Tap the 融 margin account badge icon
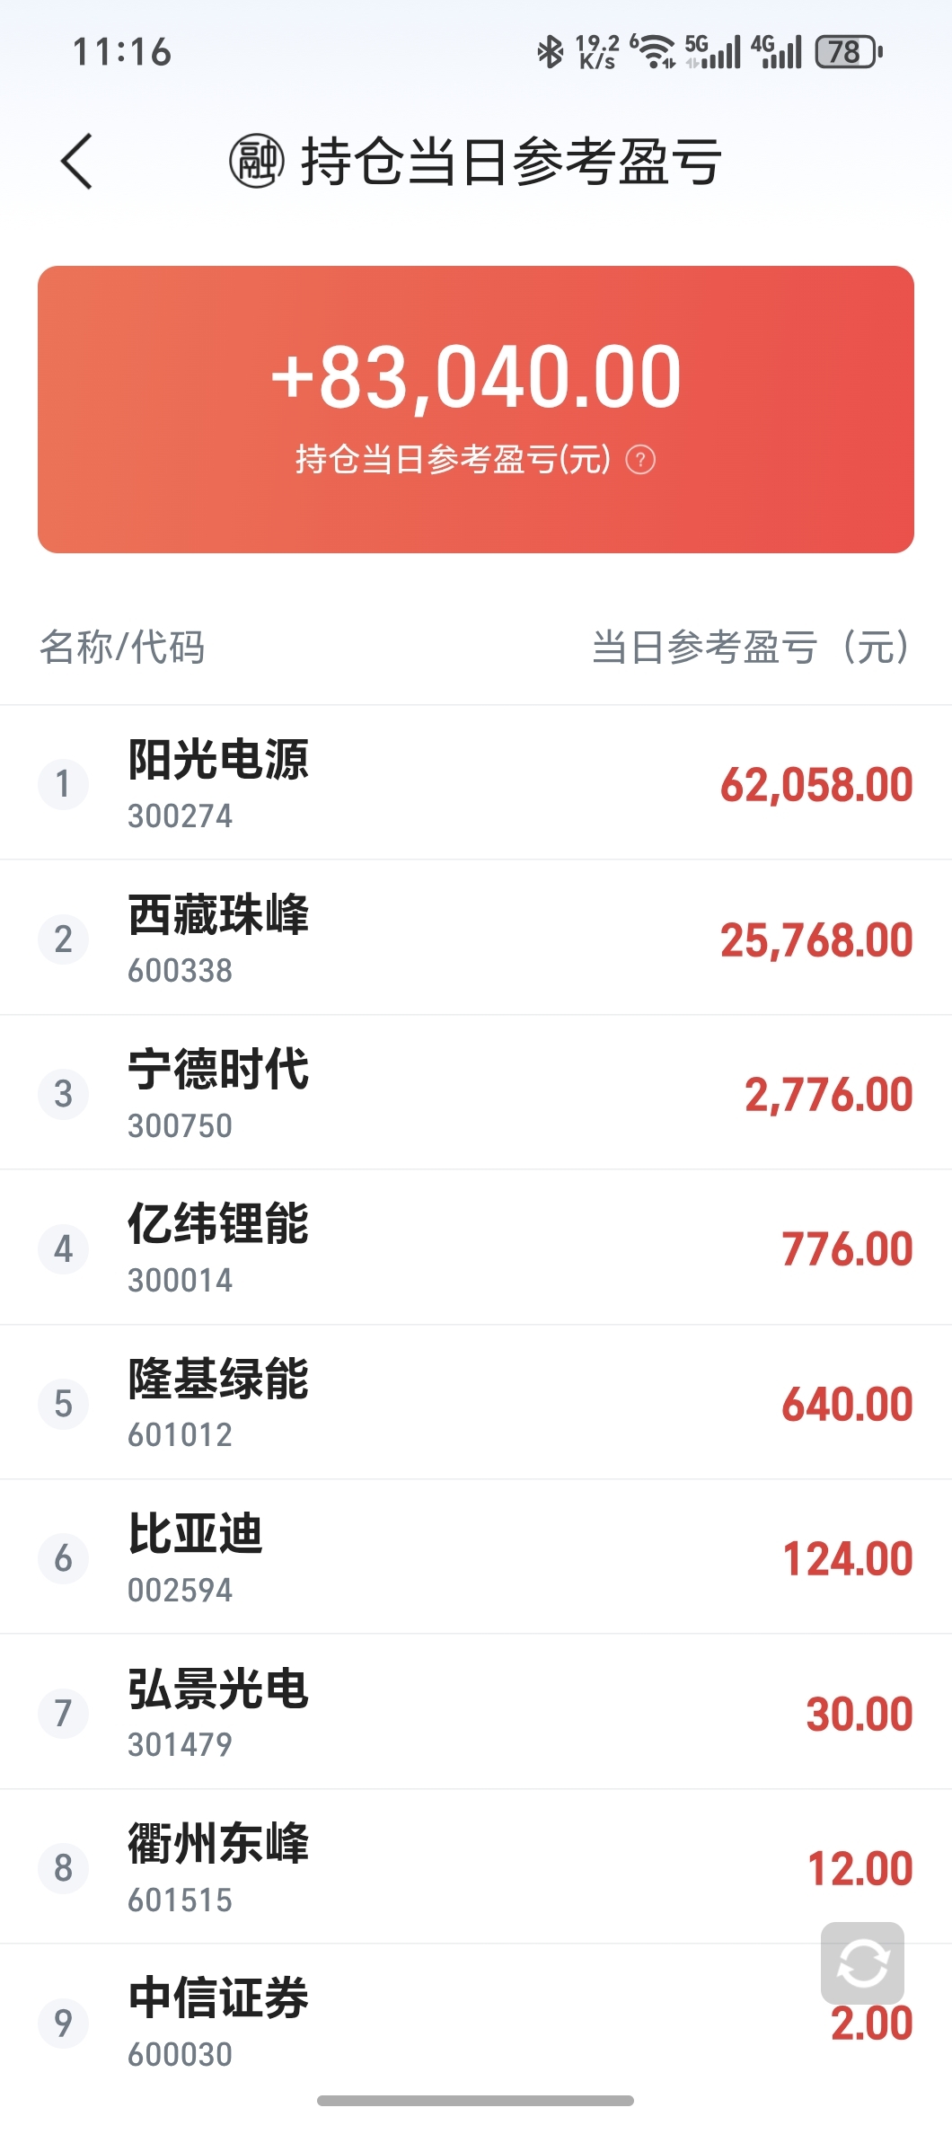The width and height of the screenshot is (952, 2134). click(257, 162)
